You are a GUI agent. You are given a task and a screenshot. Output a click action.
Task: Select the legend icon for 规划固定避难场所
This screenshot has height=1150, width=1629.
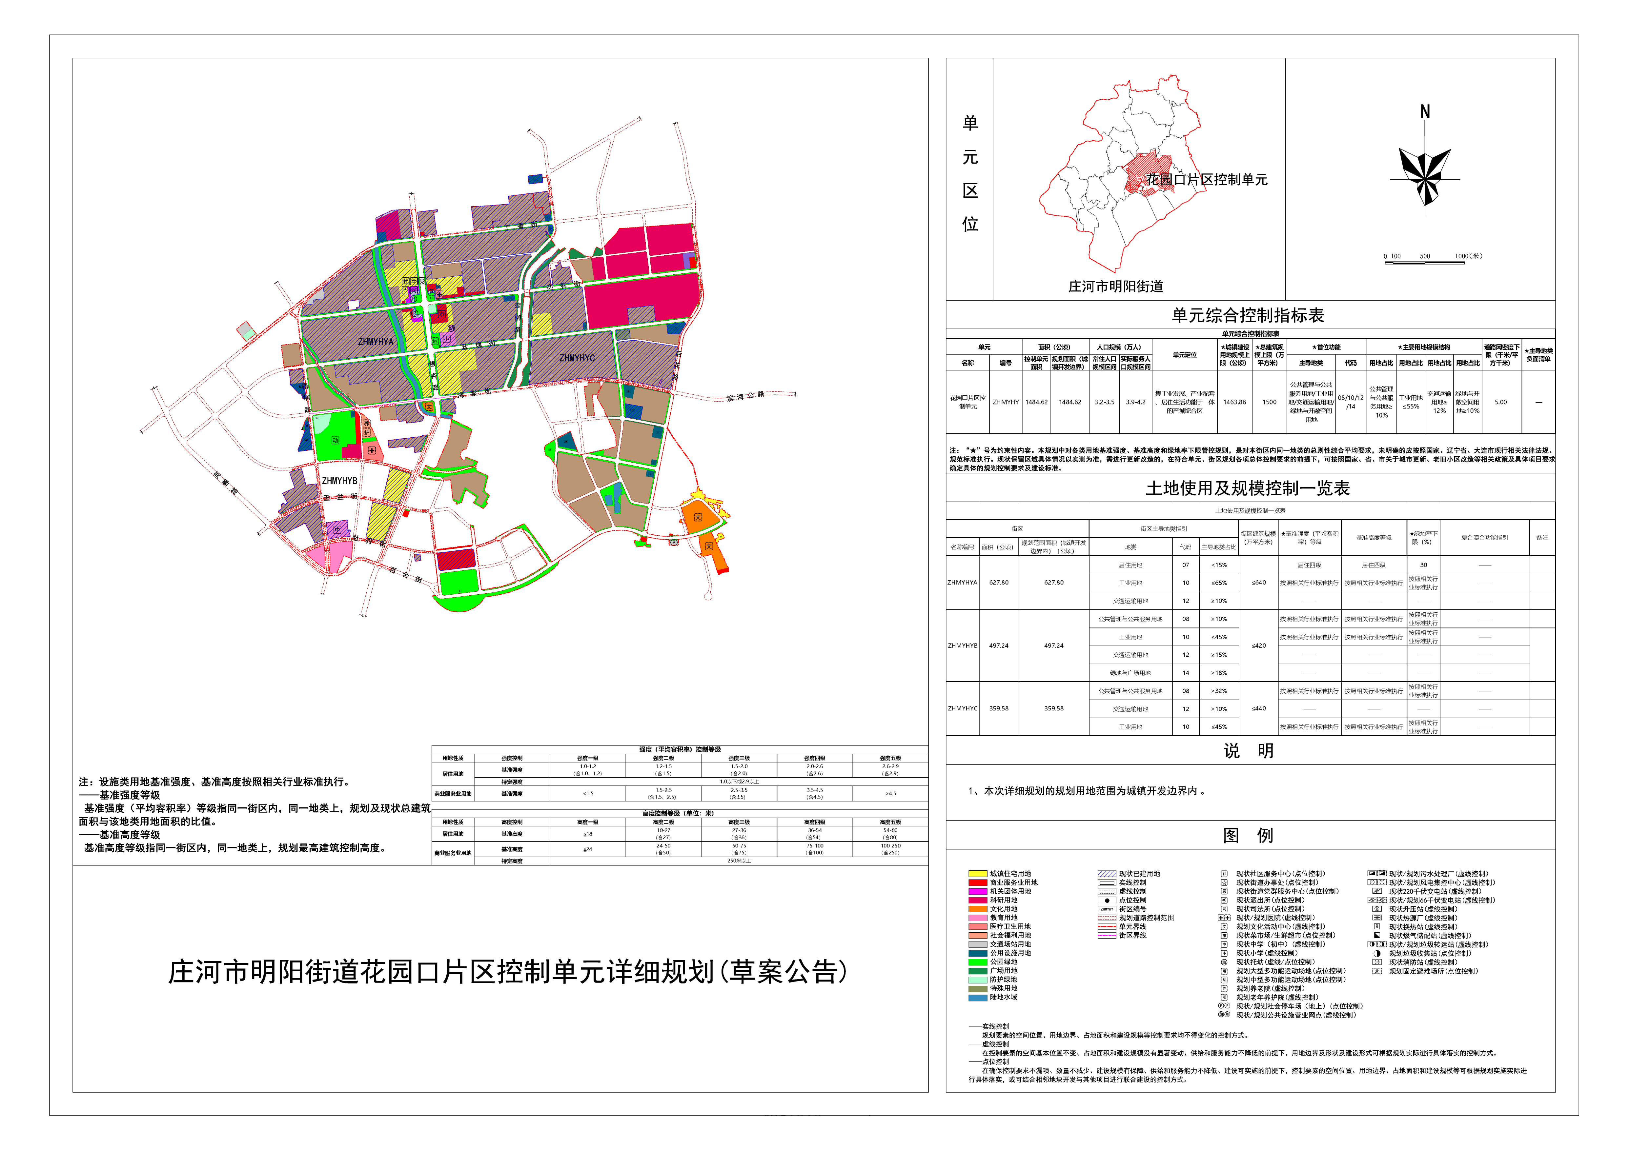[1376, 971]
